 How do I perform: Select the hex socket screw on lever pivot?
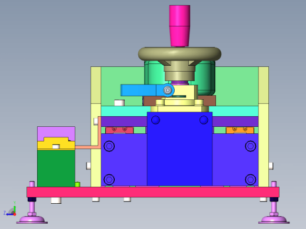pos(168,90)
